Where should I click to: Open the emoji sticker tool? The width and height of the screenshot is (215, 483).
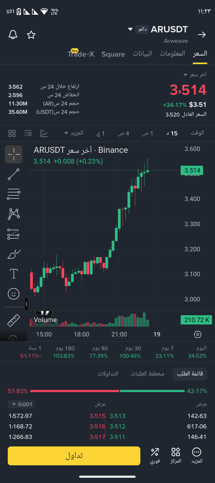coord(13,294)
